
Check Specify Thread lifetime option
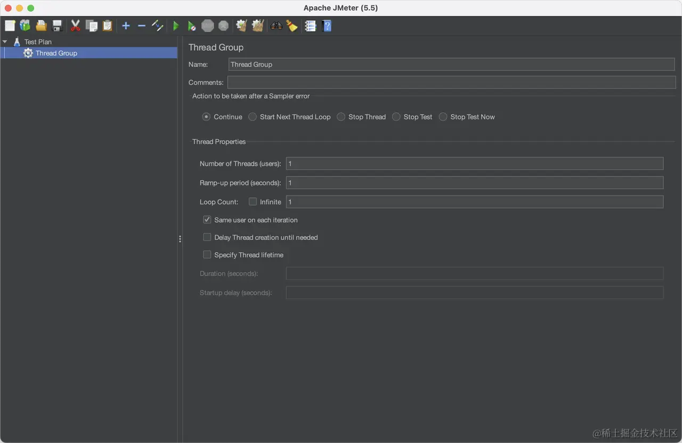[207, 254]
